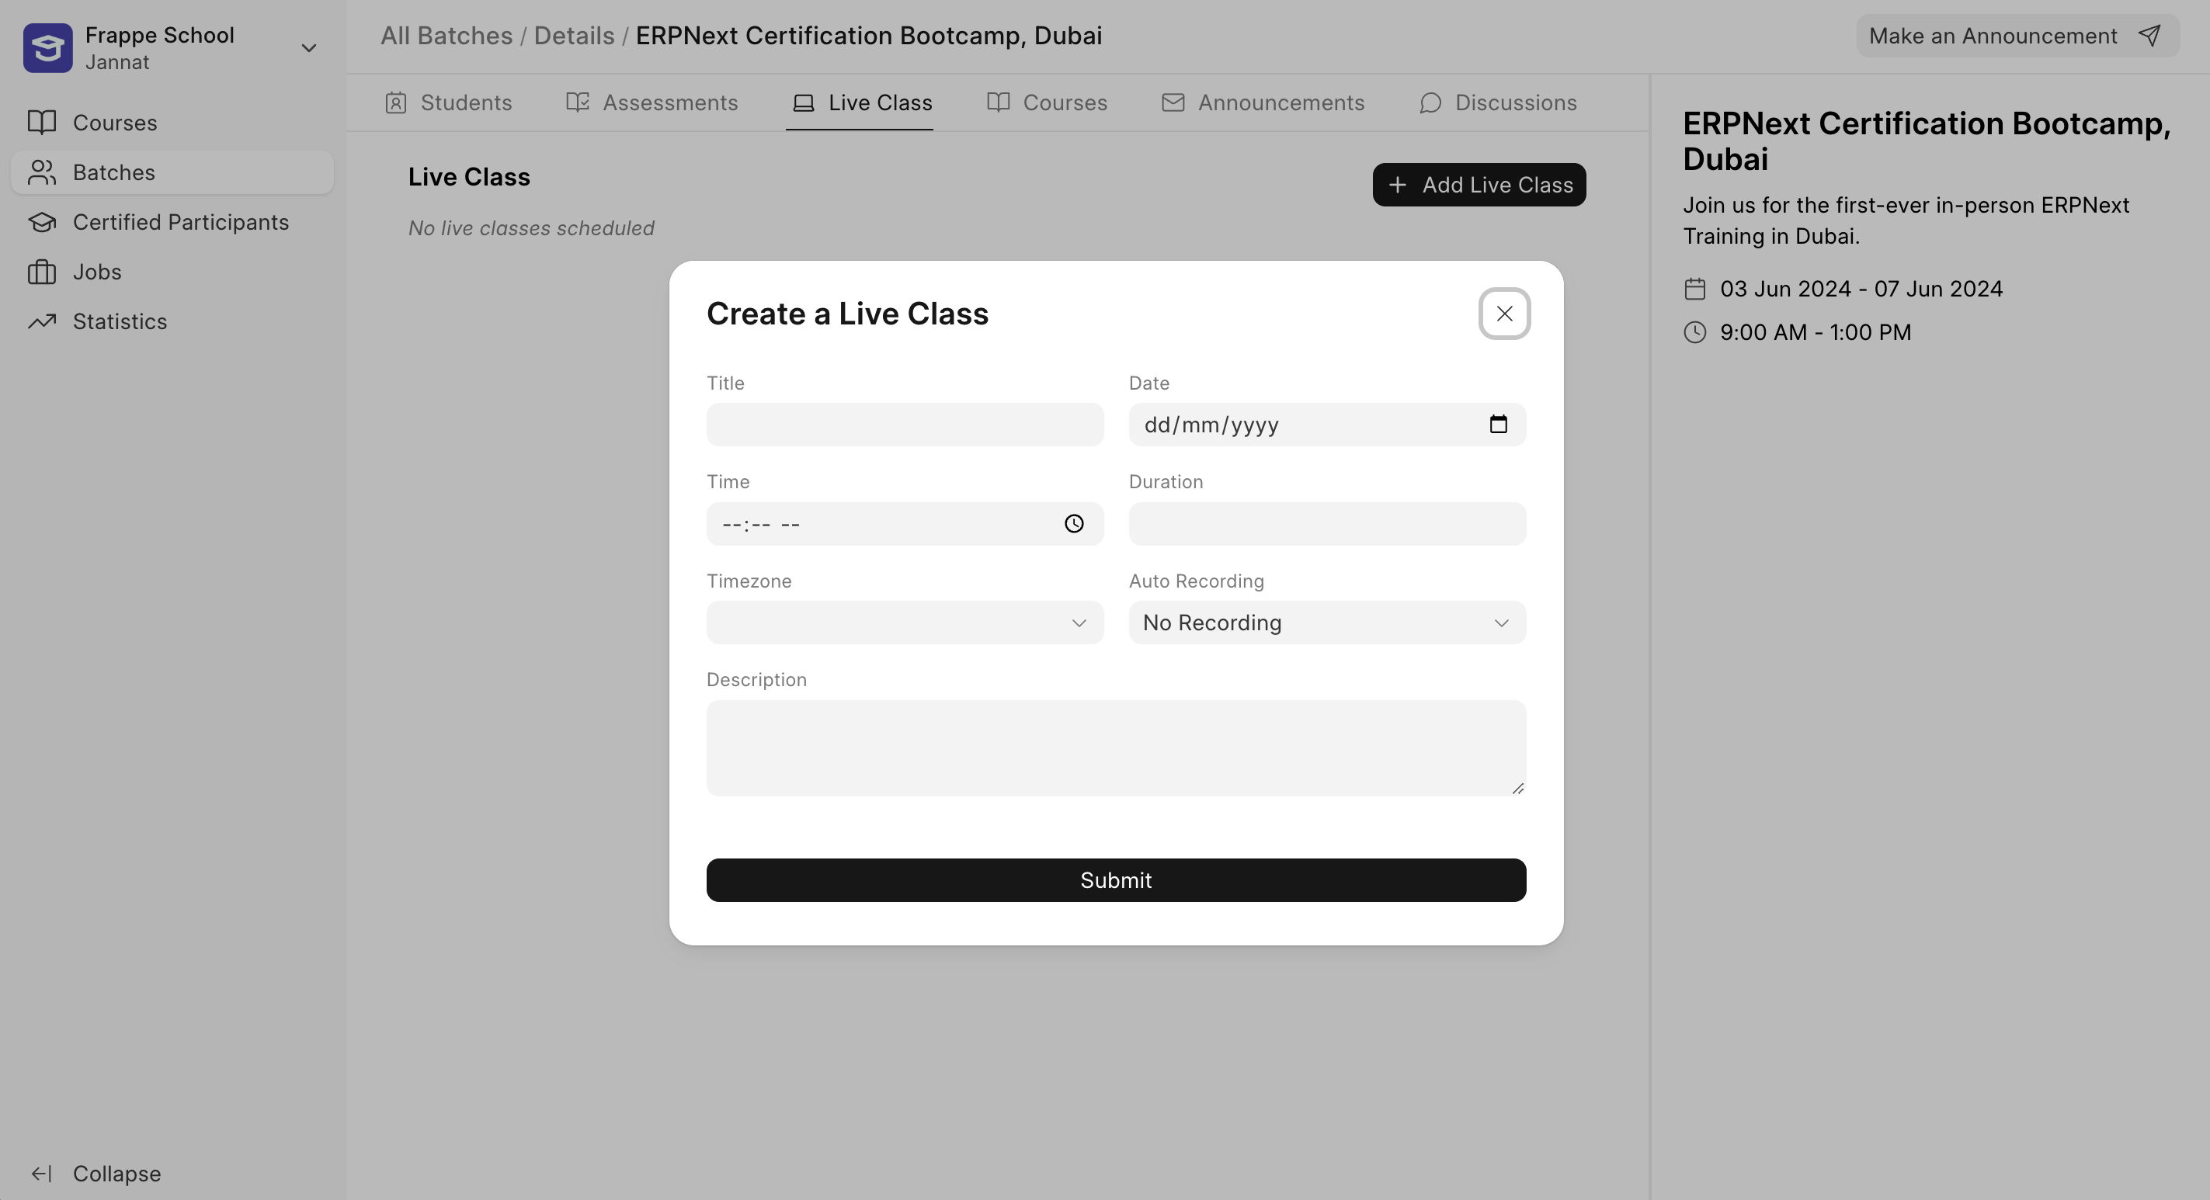The width and height of the screenshot is (2210, 1200).
Task: Open the Discussions tab
Action: tap(1498, 103)
